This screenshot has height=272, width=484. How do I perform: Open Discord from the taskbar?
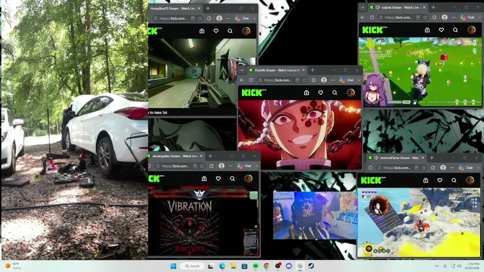(x=289, y=266)
